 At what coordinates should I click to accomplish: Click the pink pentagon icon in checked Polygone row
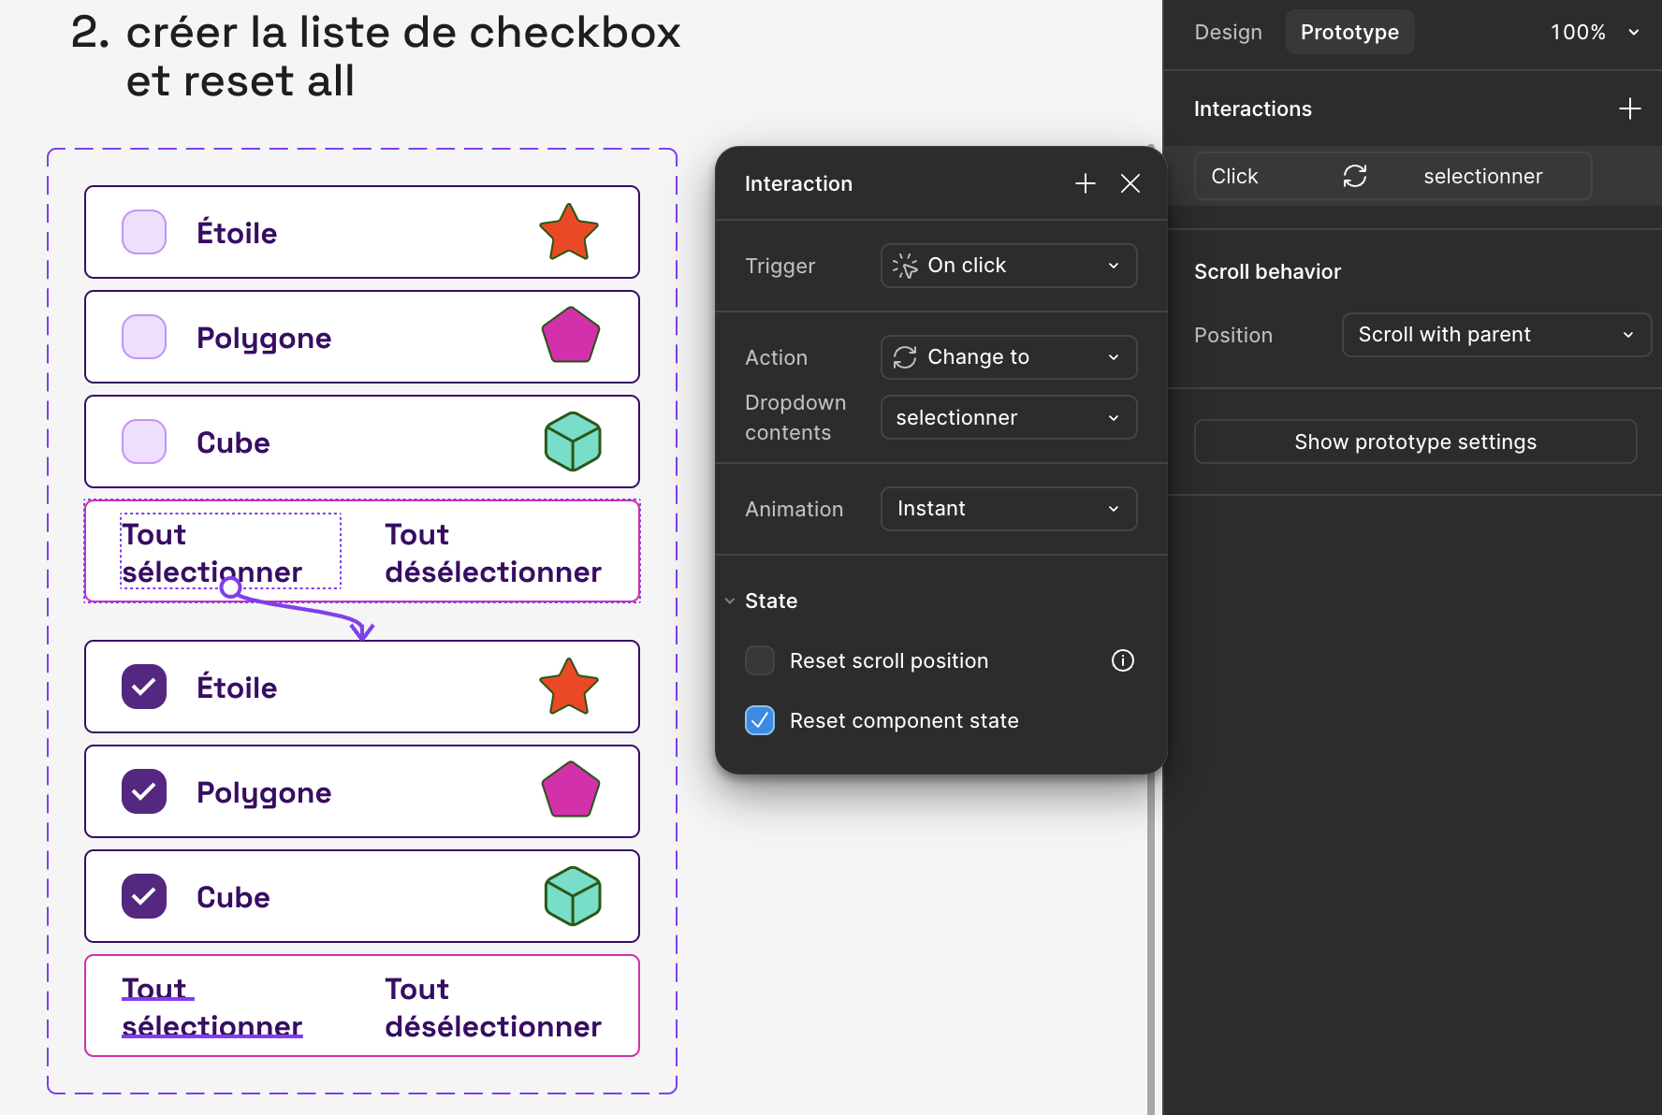(x=570, y=790)
